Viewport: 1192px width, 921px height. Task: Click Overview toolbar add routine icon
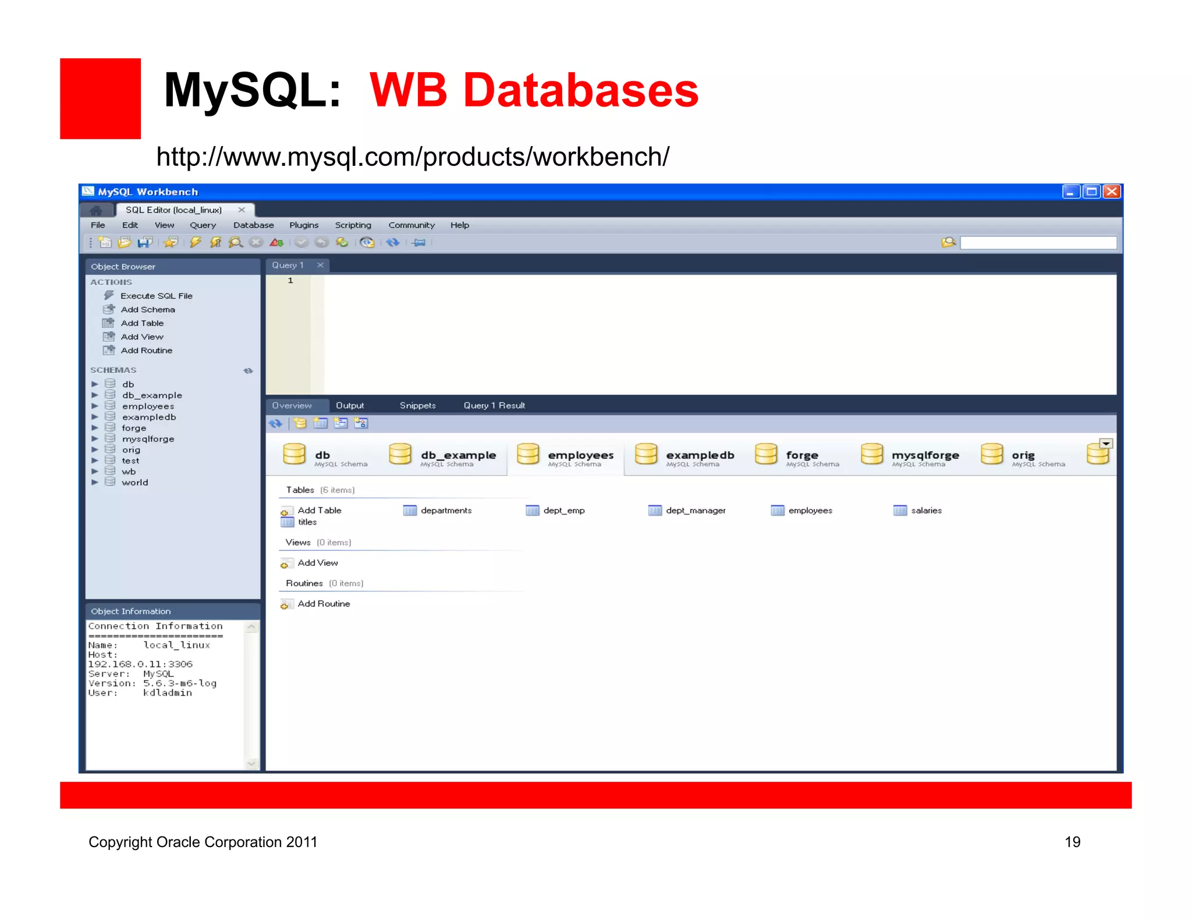click(x=361, y=423)
